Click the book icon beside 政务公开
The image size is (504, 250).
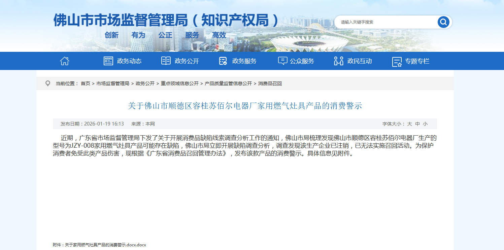[x=166, y=61]
